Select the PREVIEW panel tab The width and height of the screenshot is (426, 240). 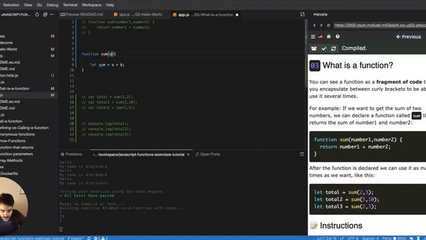click(x=320, y=15)
